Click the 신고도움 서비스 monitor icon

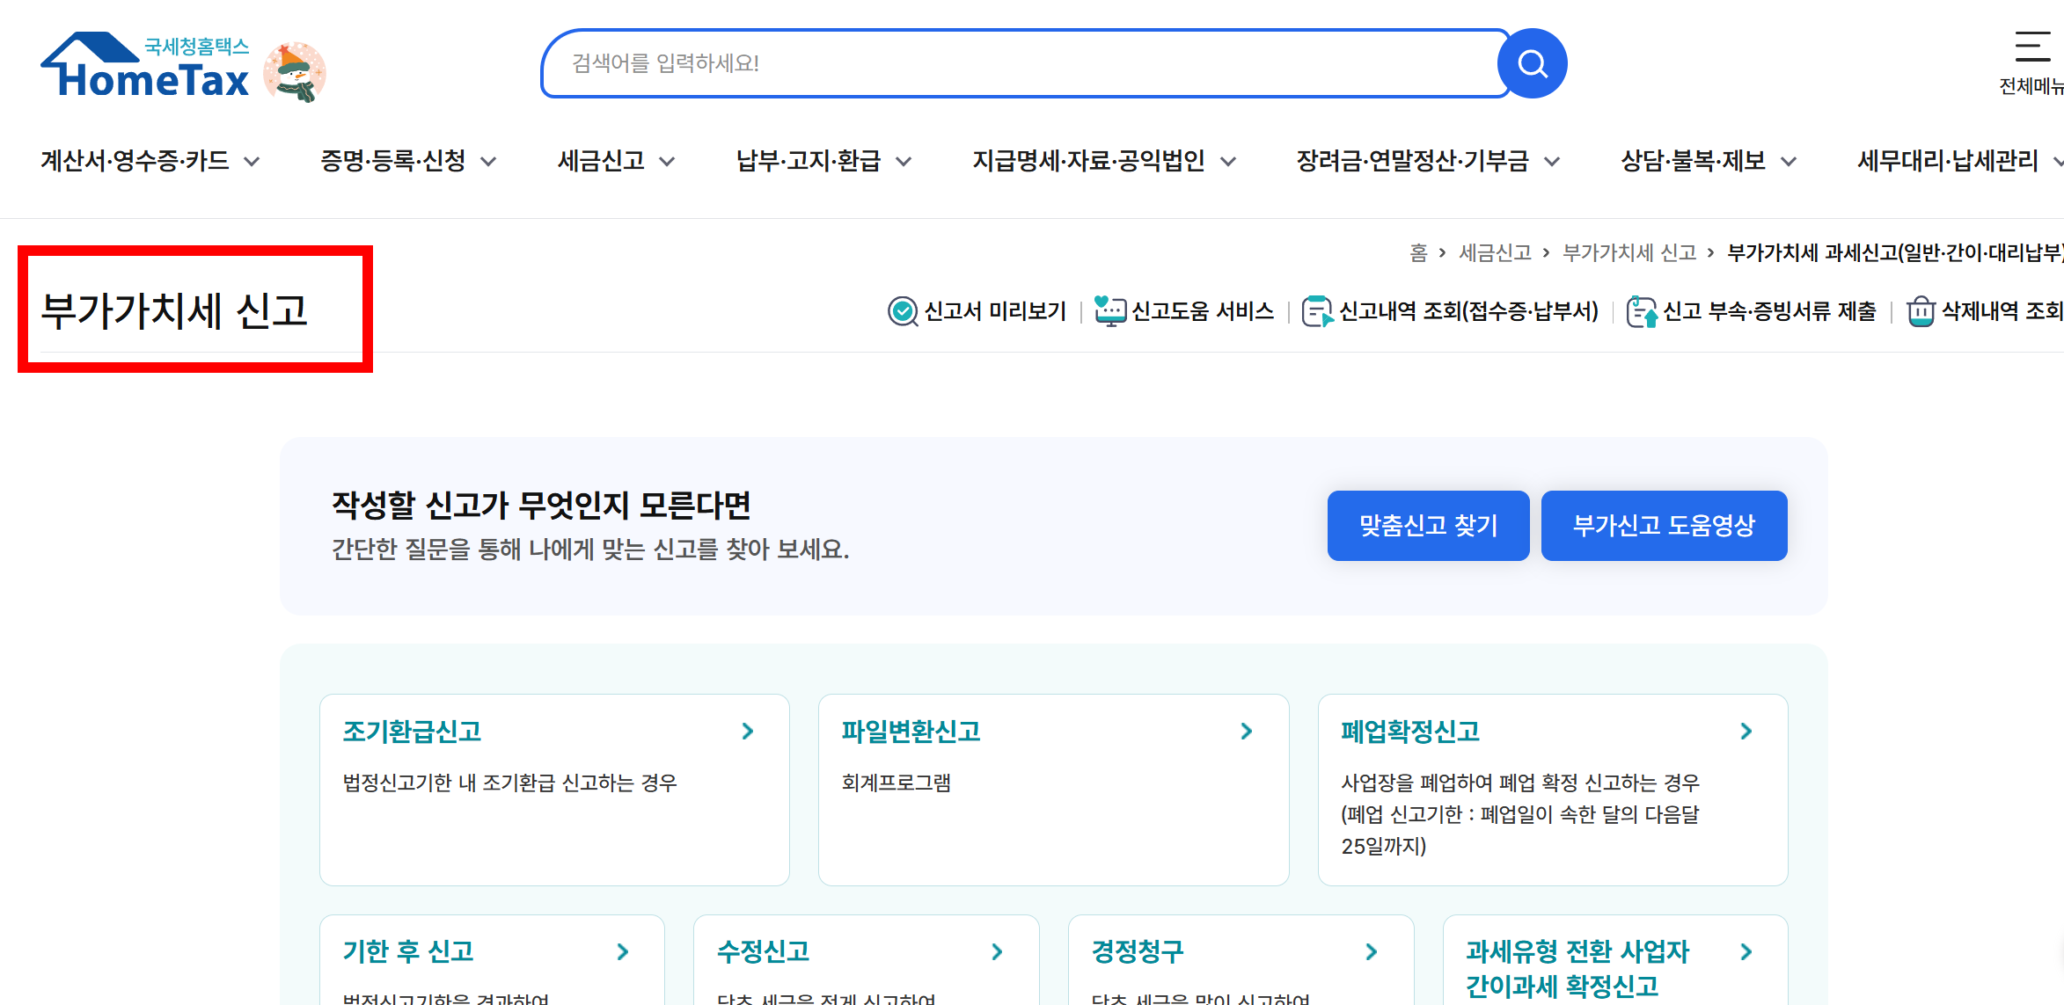1110,310
